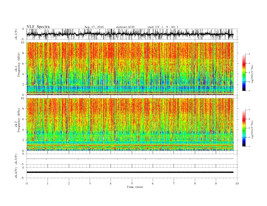Viewport: 267px width, 206px height.
Task: Click the "-3" label on ch.1 color bar
Action: click(249, 54)
